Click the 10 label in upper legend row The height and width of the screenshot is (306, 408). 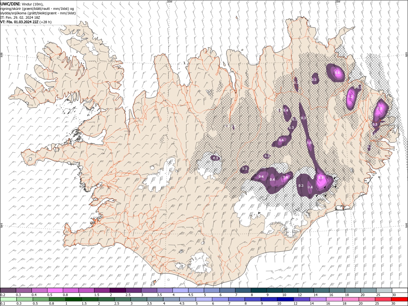pyautogui.click(x=284, y=295)
